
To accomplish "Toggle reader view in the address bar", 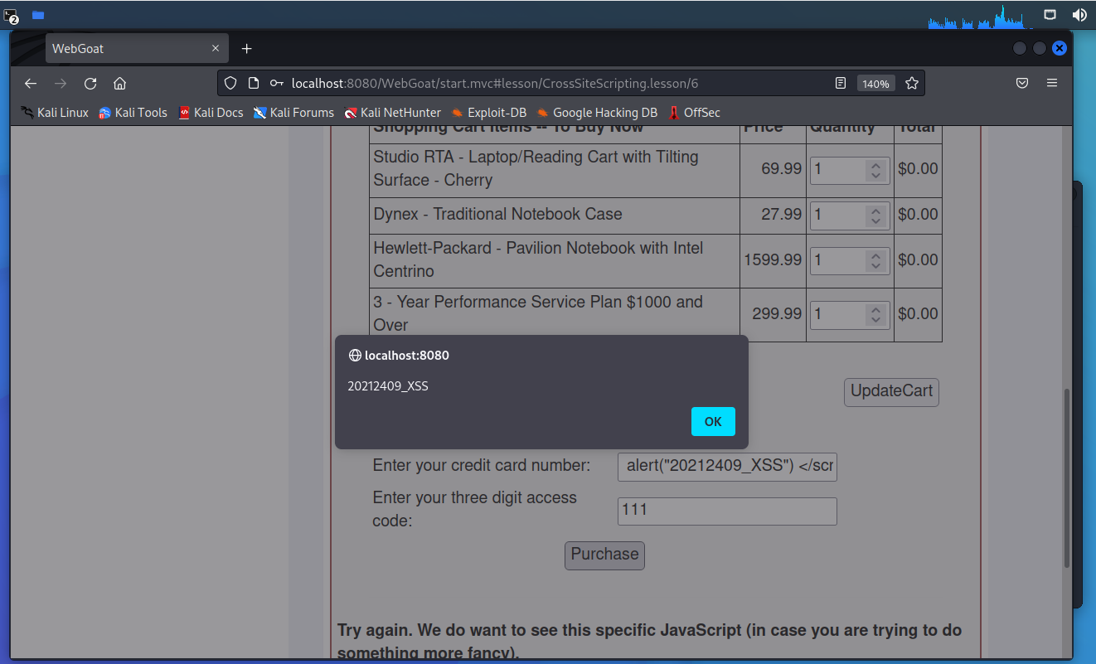I will tap(841, 83).
